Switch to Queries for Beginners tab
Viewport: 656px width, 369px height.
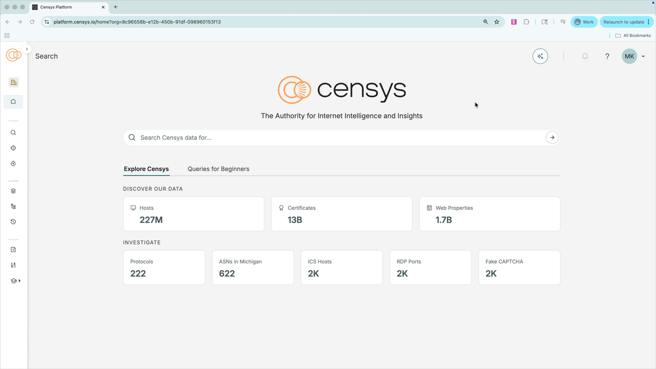(x=218, y=169)
